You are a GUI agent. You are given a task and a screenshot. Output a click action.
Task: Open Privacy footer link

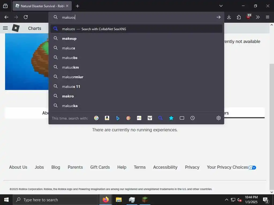pyautogui.click(x=192, y=167)
